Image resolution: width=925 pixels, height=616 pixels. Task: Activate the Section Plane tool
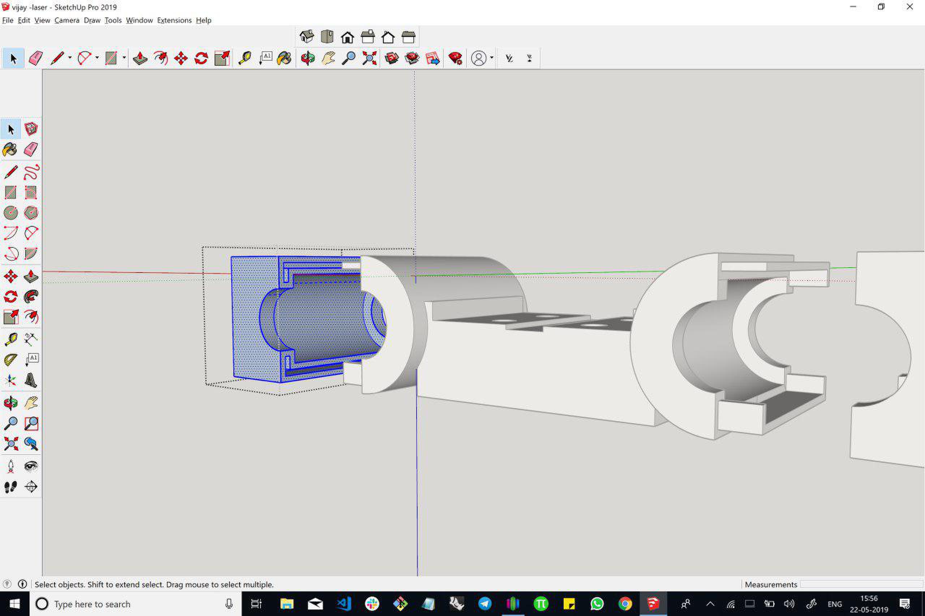click(31, 487)
